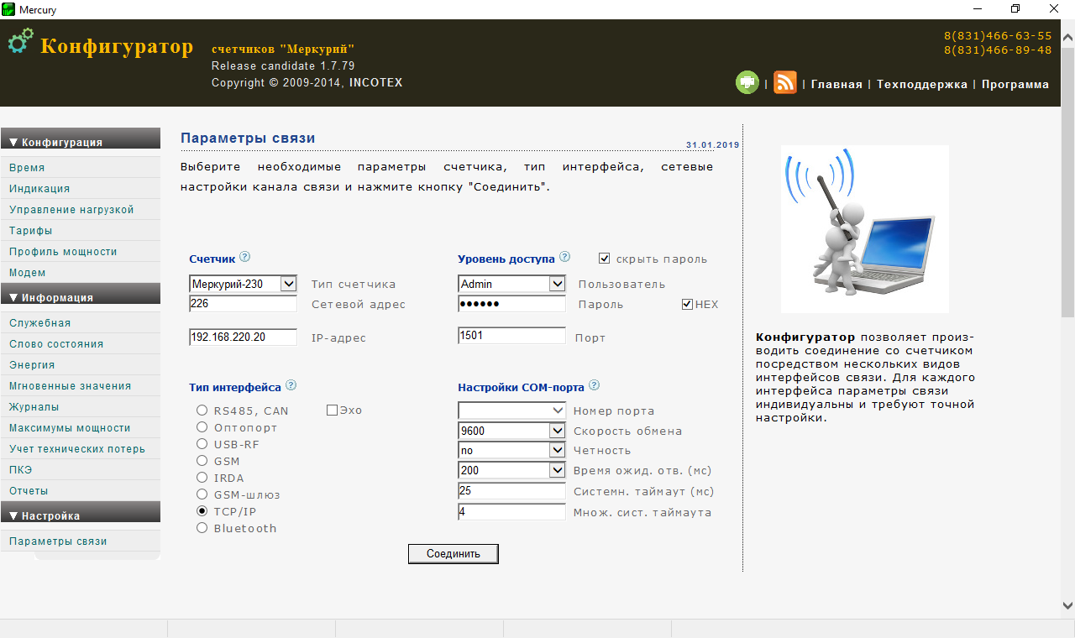
Task: Choose the IRDA radio button
Action: point(202,478)
